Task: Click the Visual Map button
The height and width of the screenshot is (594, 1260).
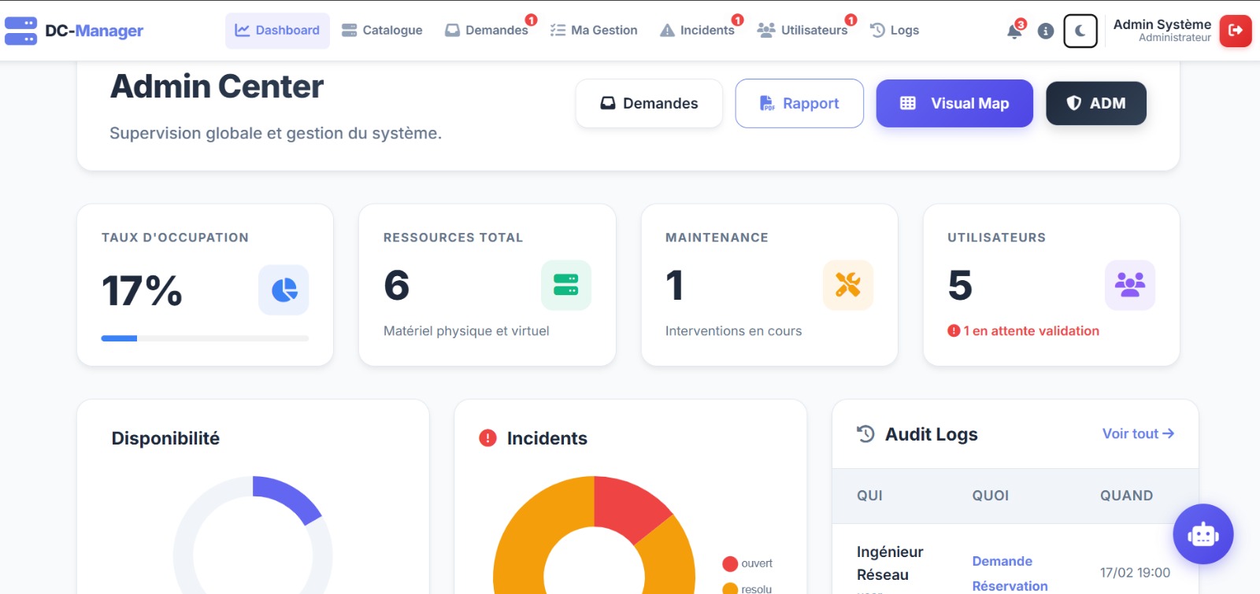Action: point(954,103)
